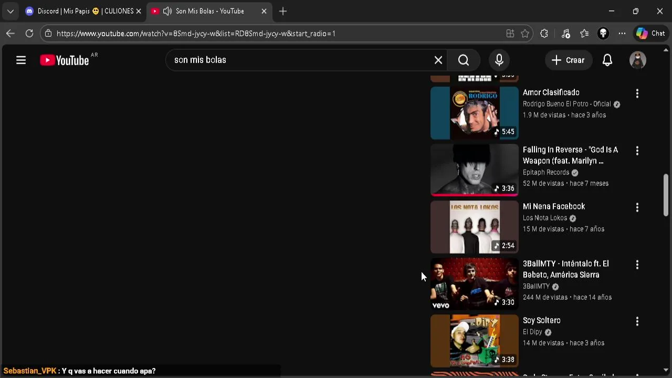Open the media control icon in toolbar
This screenshot has height=378, width=672.
(566, 34)
